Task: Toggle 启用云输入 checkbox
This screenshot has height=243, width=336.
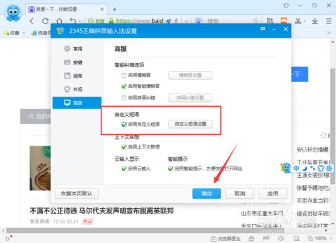Action: [124, 168]
